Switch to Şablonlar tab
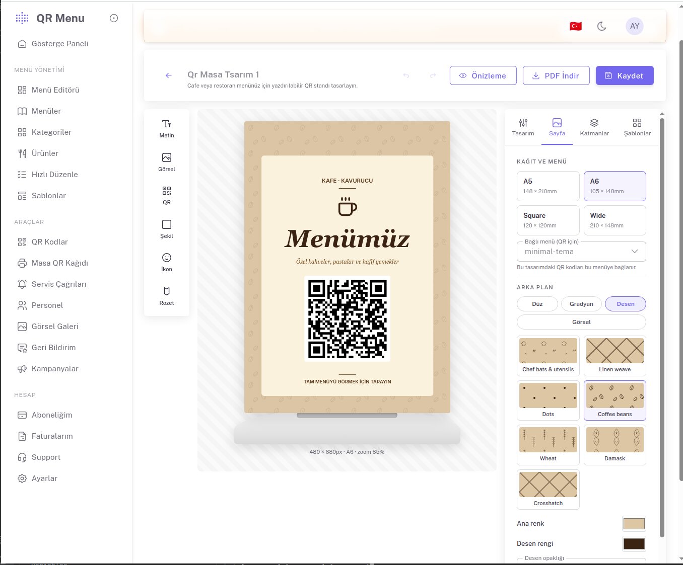 [637, 127]
